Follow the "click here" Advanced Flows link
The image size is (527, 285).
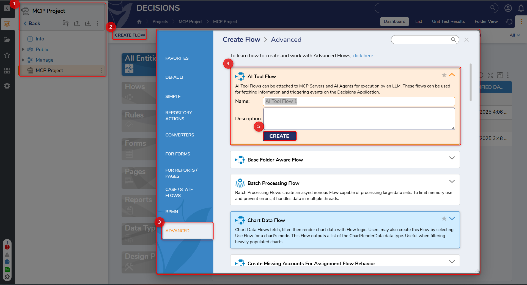coord(363,56)
